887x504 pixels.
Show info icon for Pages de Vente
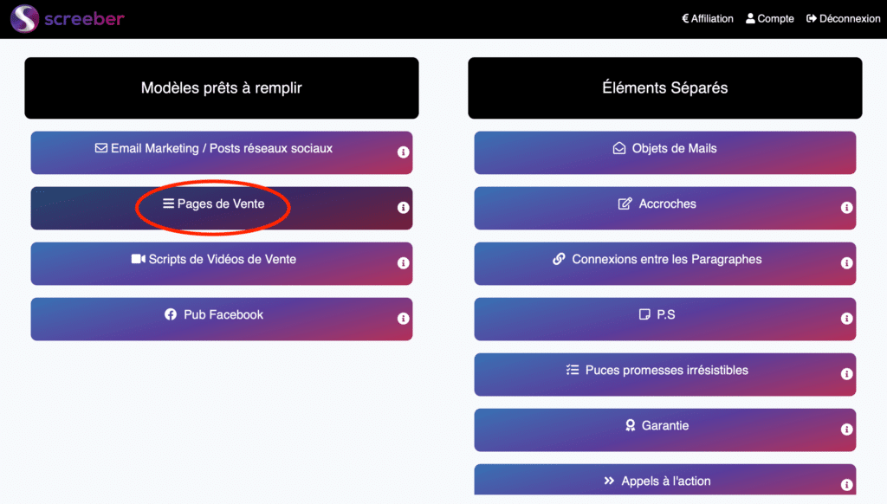click(403, 208)
